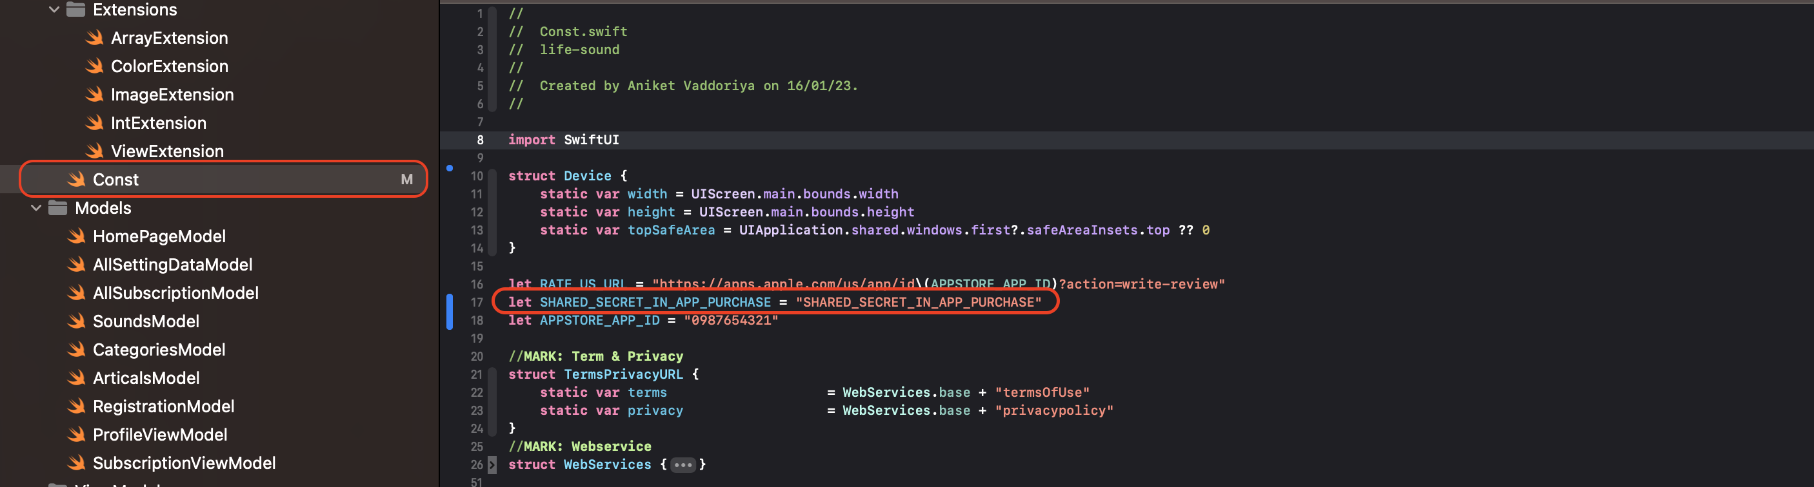Click the SoundsModel swift file icon
Image resolution: width=1814 pixels, height=487 pixels.
click(x=76, y=321)
